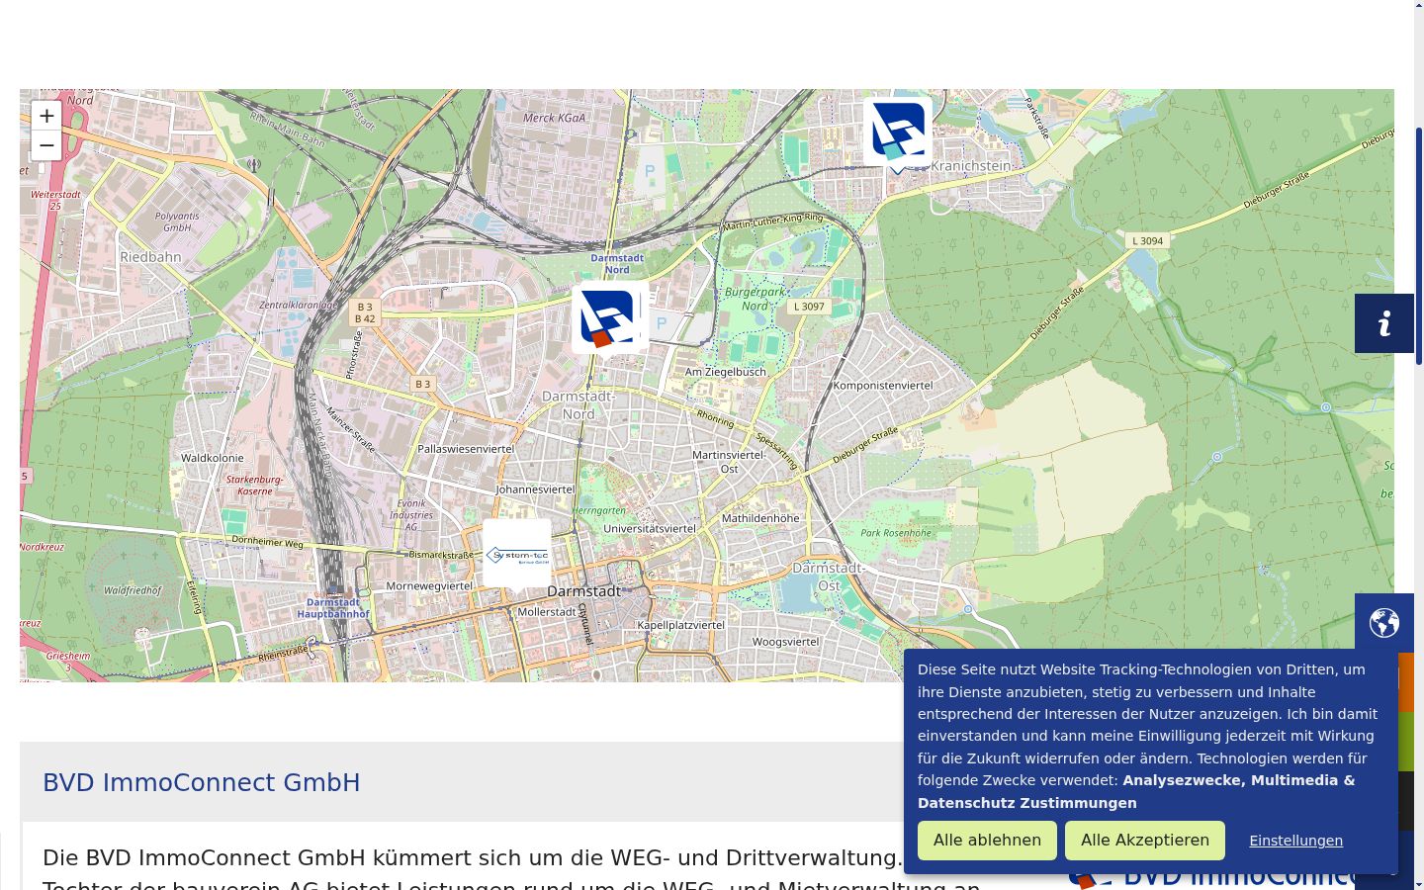This screenshot has width=1424, height=890.
Task: Click the BVD ImmoConnect GmbH heading
Action: pos(202,782)
